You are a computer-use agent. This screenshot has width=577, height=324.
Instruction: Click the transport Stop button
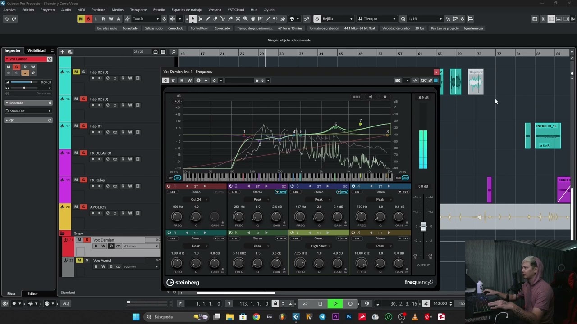(321, 304)
